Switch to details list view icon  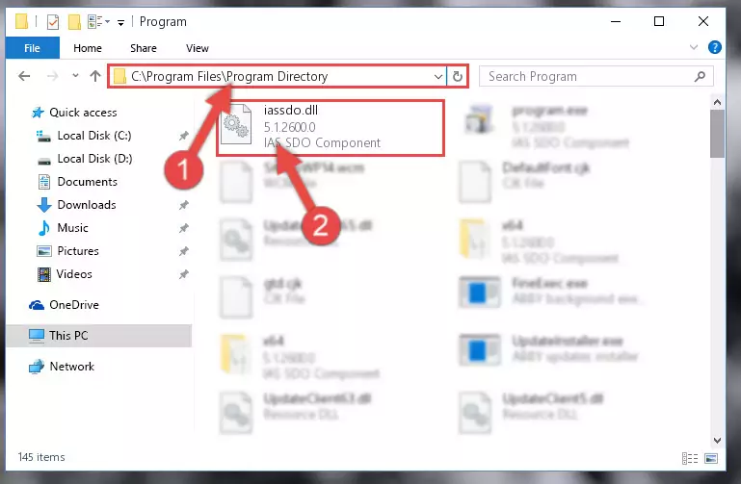(690, 458)
